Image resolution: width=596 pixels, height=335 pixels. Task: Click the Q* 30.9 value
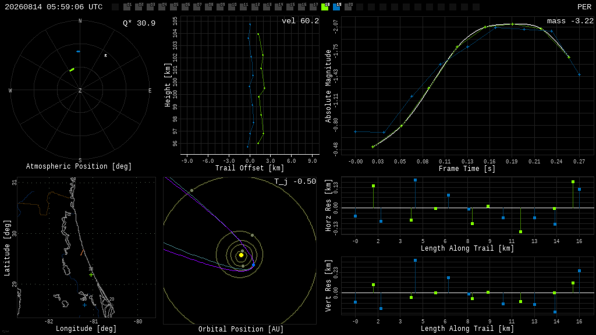coord(139,23)
